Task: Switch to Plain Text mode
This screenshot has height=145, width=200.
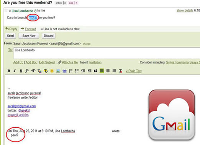Action: (134, 71)
